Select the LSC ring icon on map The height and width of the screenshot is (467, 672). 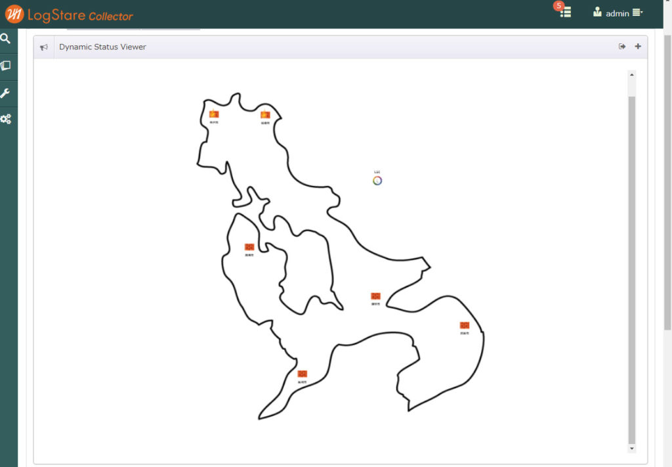tap(377, 181)
